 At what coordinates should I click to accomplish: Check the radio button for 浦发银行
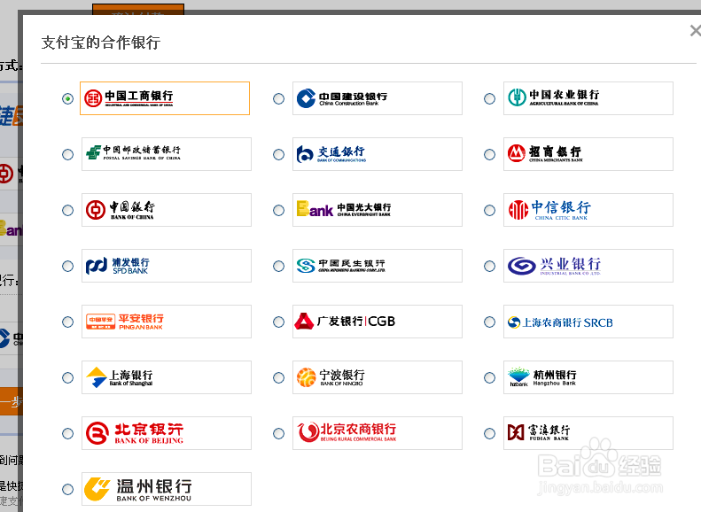click(67, 267)
